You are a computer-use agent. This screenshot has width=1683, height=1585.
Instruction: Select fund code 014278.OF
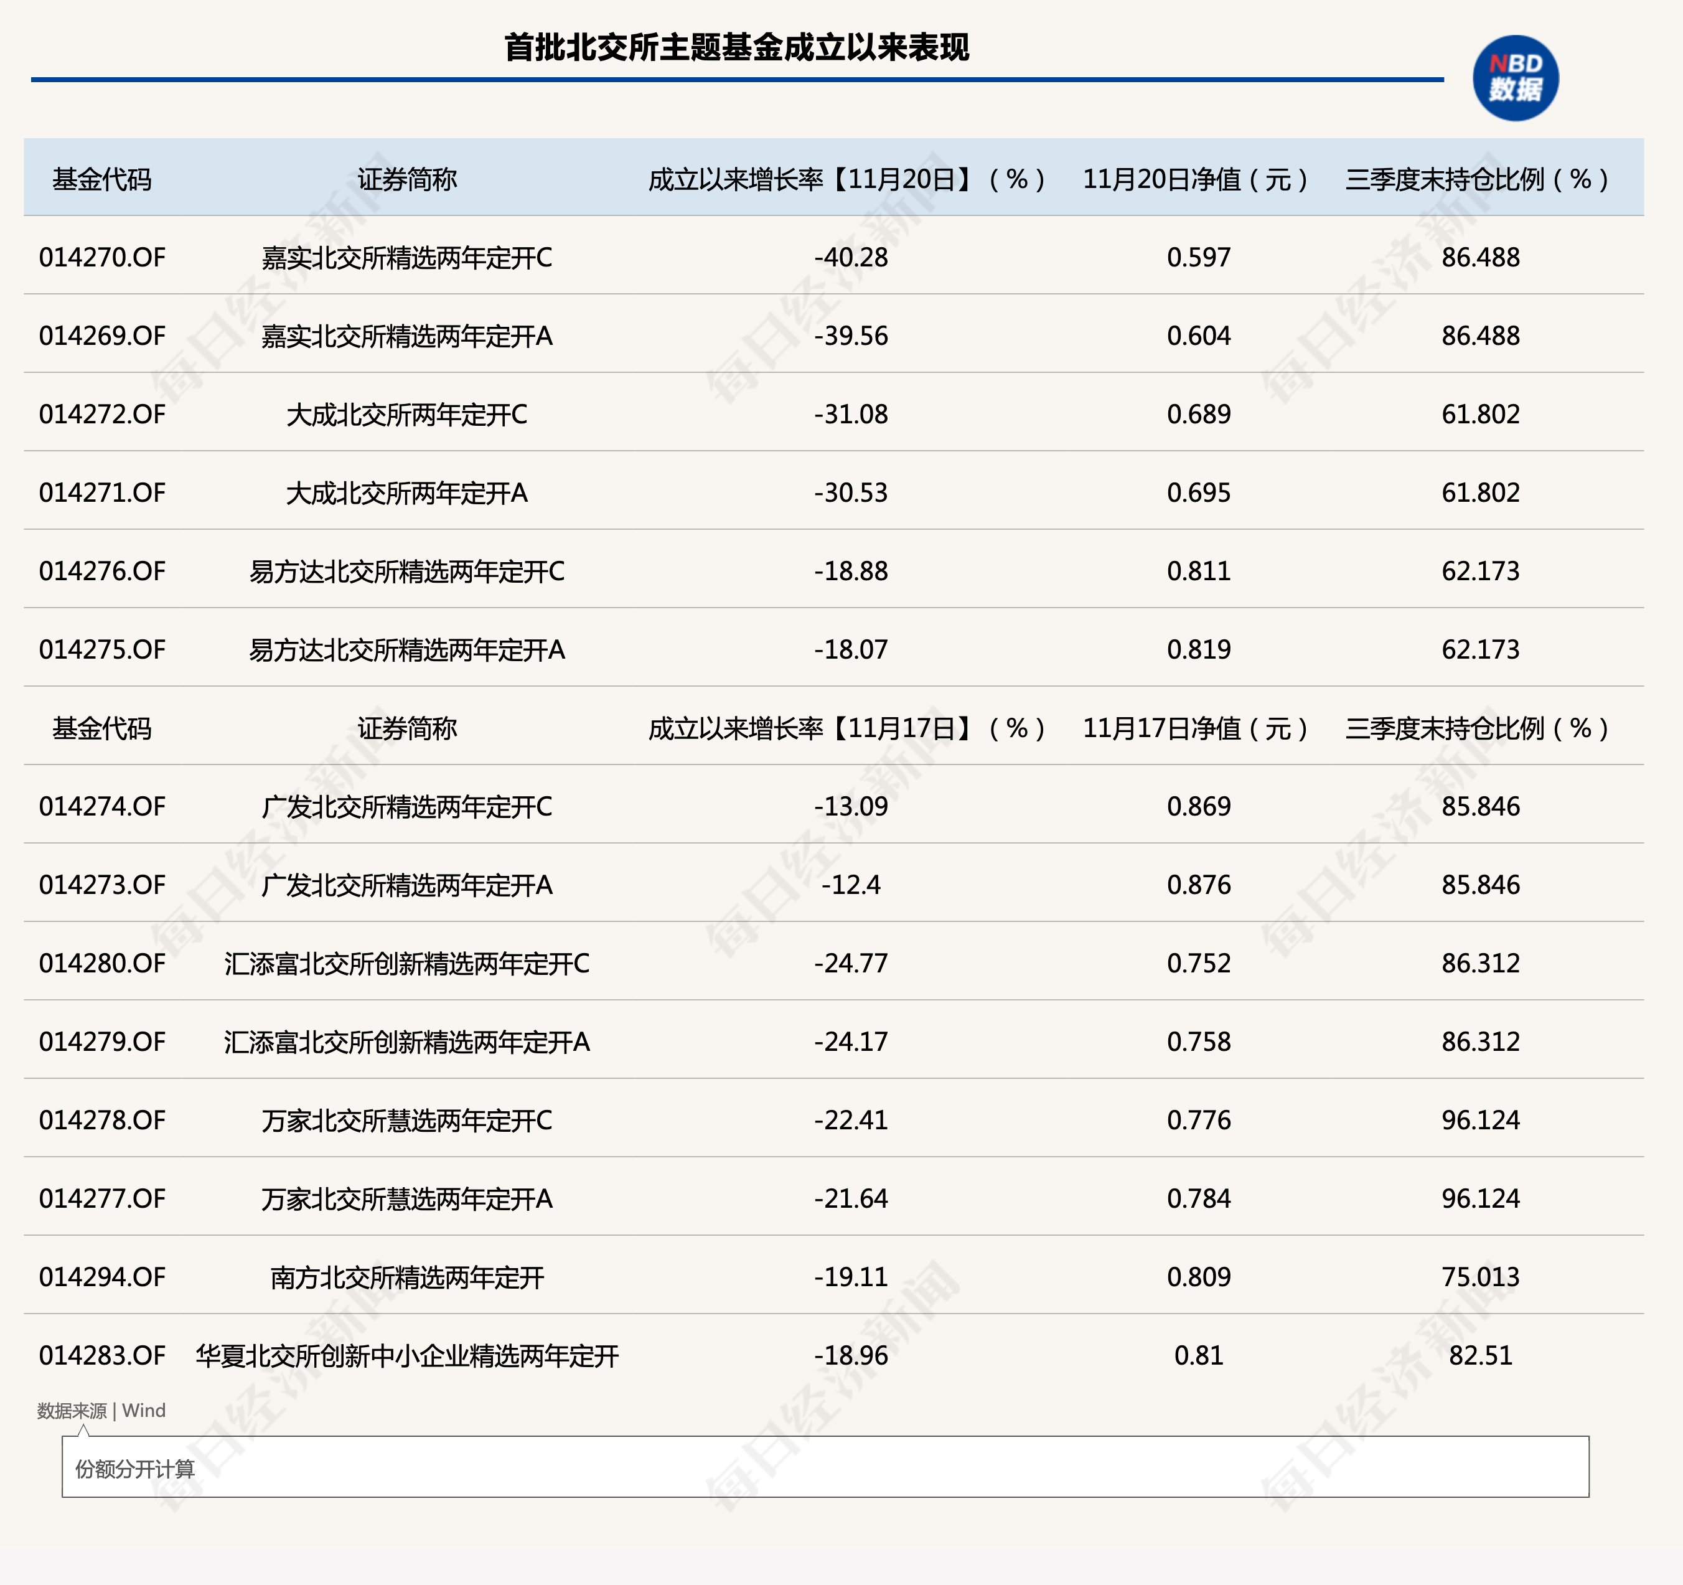coord(103,1120)
